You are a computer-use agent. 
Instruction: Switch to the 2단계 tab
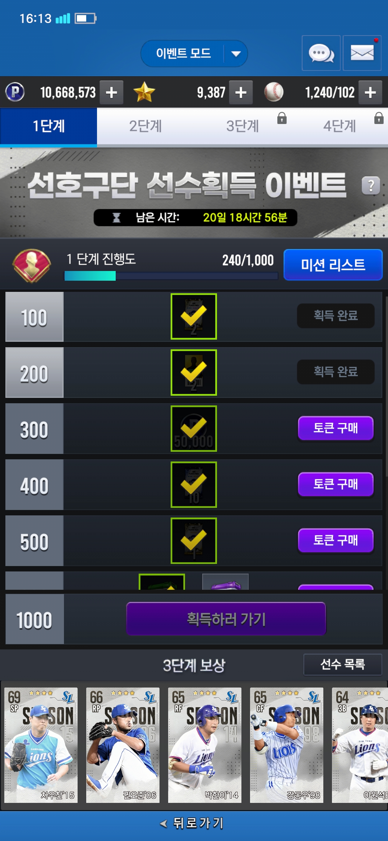click(145, 126)
